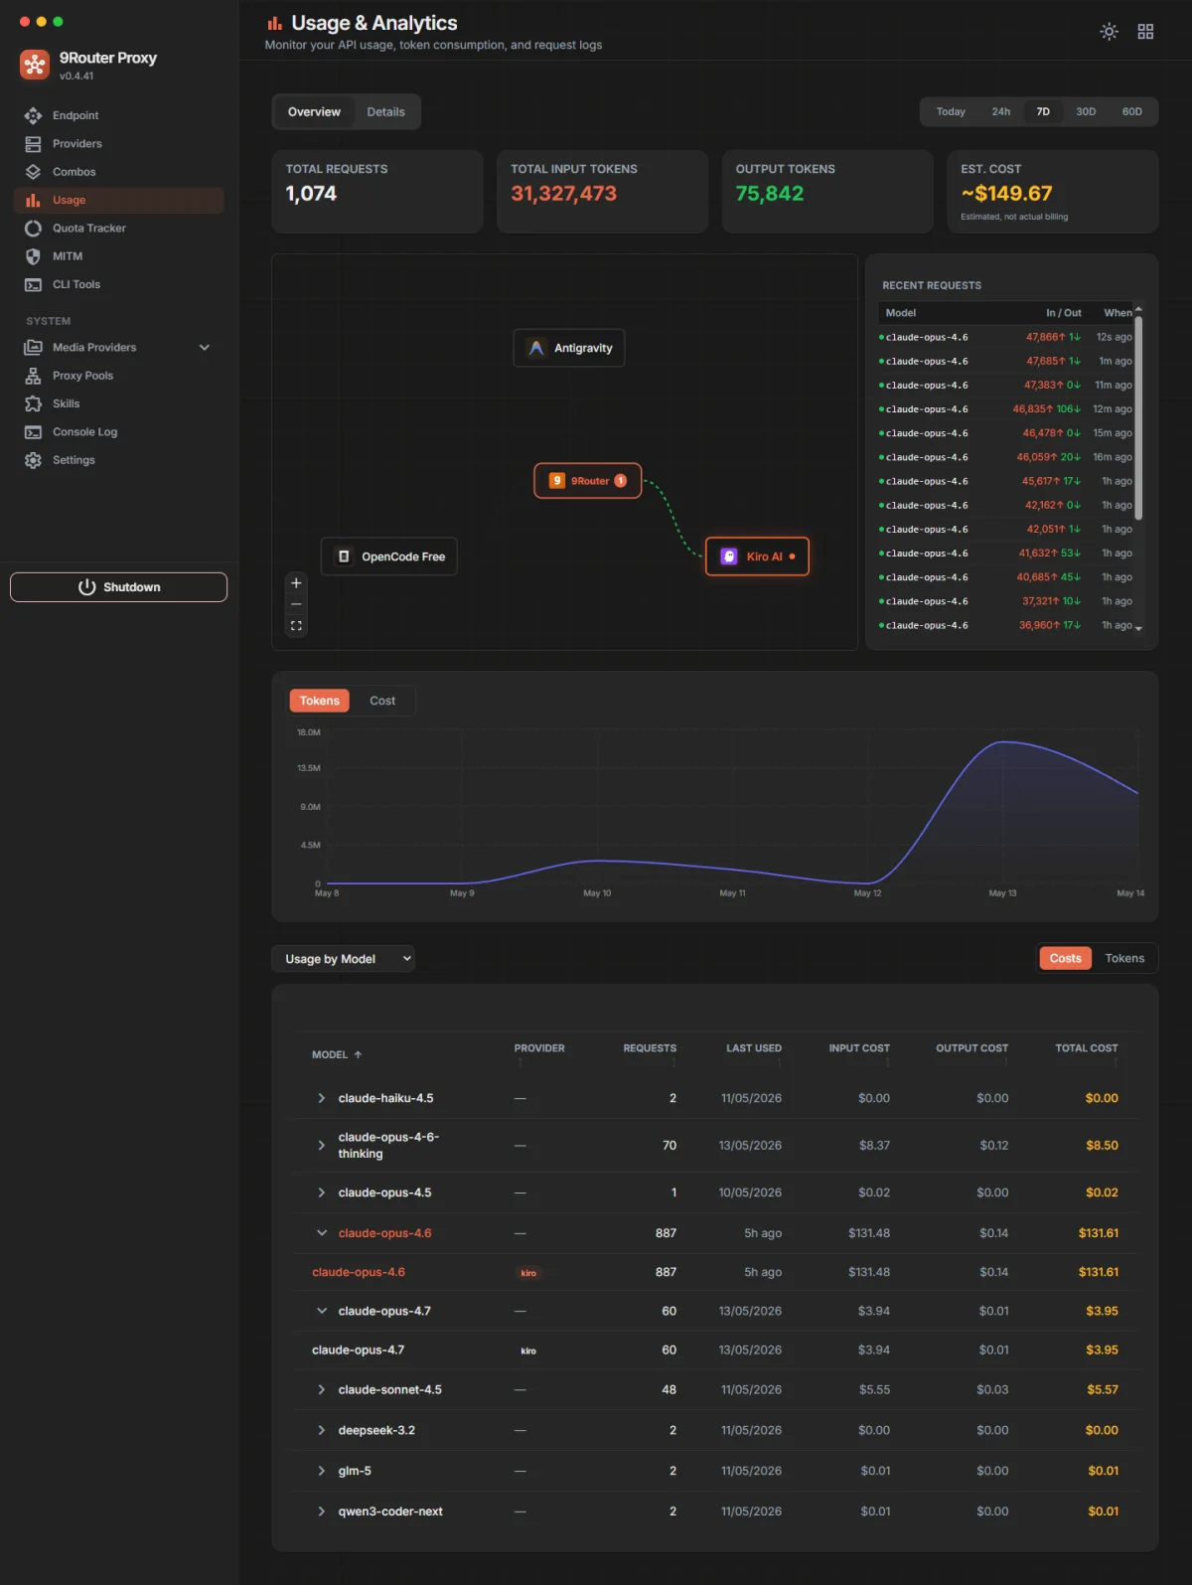Sort the table by INPUT COST column
1192x1585 pixels.
click(859, 1048)
